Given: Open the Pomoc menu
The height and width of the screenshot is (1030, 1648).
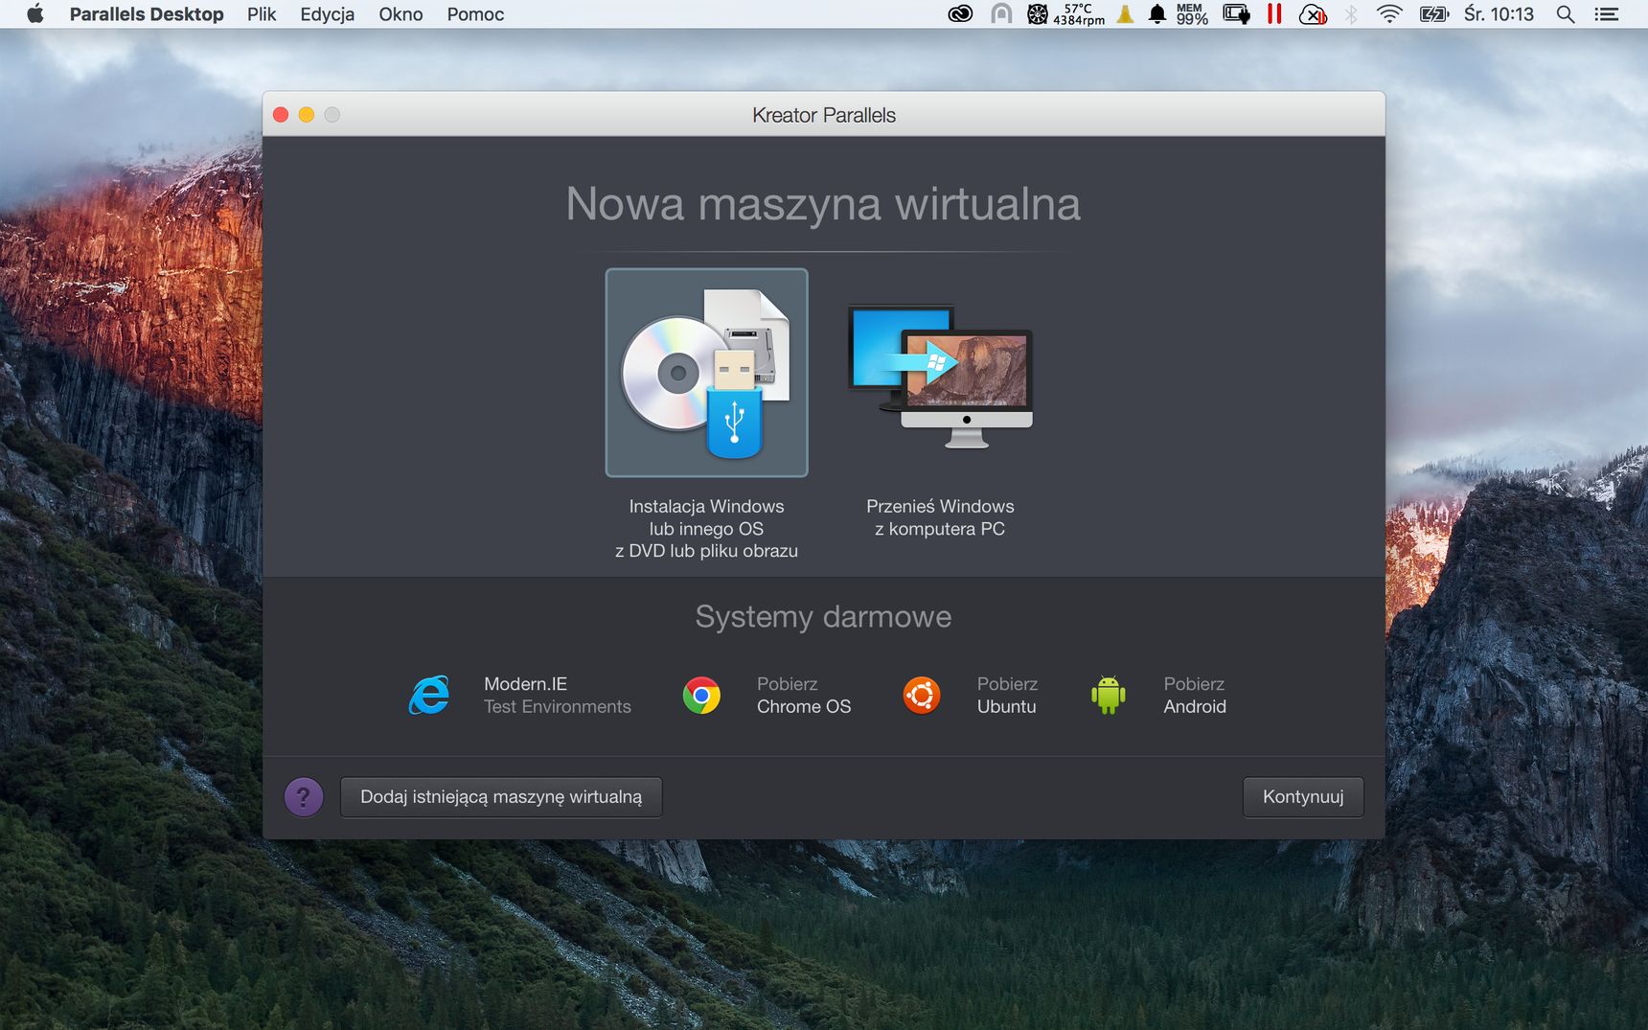Looking at the screenshot, I should pyautogui.click(x=475, y=13).
